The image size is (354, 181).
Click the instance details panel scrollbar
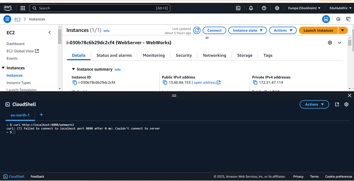coord(350,43)
